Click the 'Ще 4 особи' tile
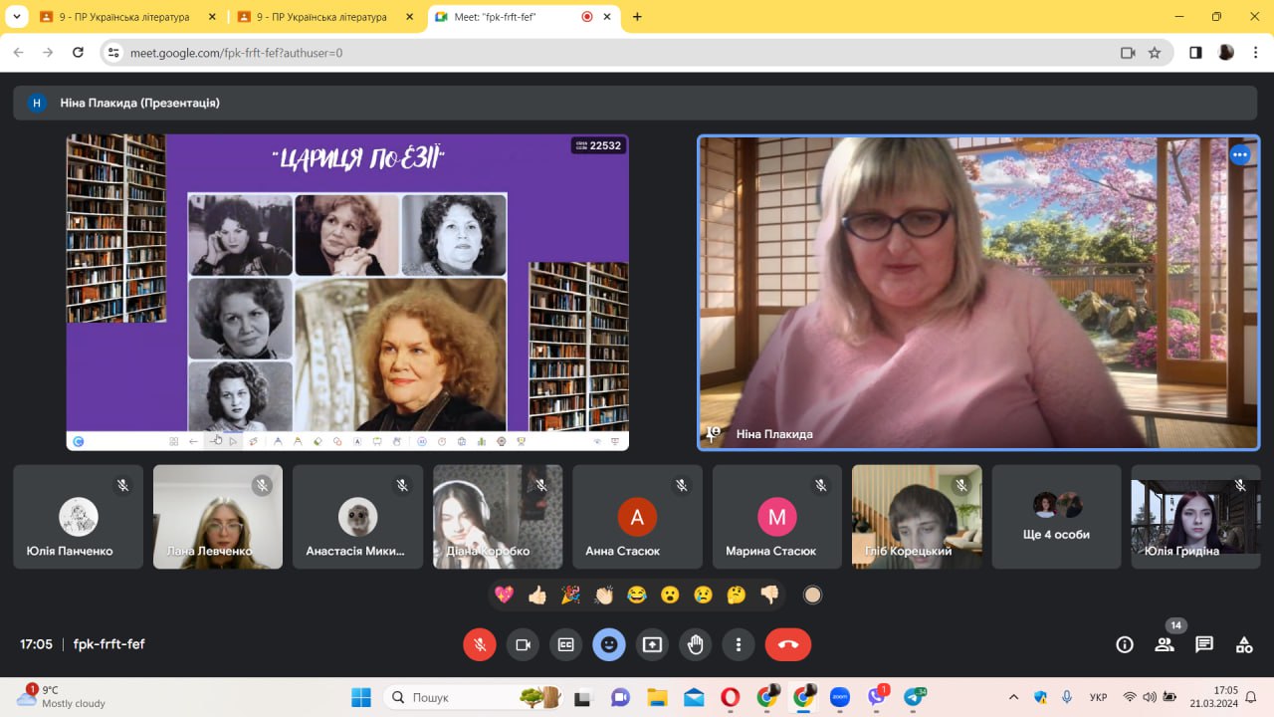The height and width of the screenshot is (717, 1274). [x=1056, y=517]
